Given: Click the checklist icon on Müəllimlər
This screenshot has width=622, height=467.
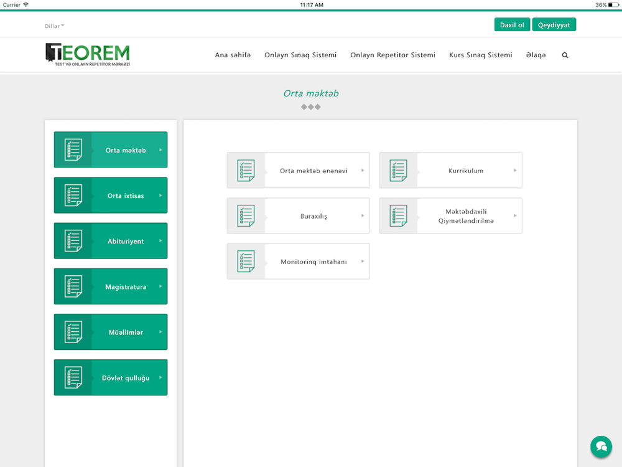Looking at the screenshot, I should point(73,332).
